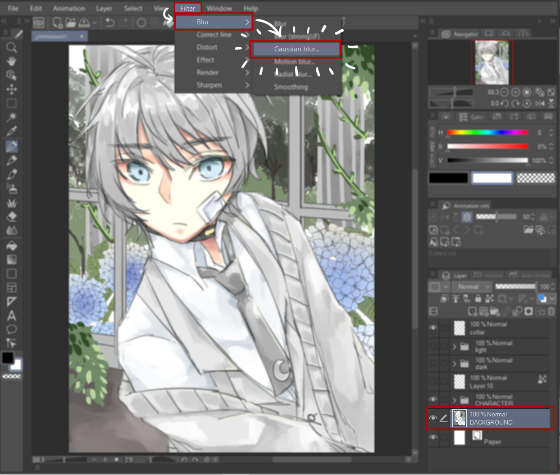Click the Undo arrow icon
The image size is (560, 475).
click(109, 22)
